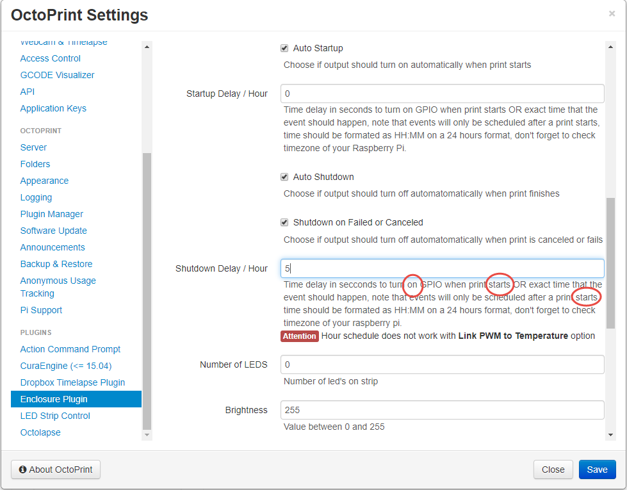Focus the Number of LEDS input

pyautogui.click(x=442, y=364)
